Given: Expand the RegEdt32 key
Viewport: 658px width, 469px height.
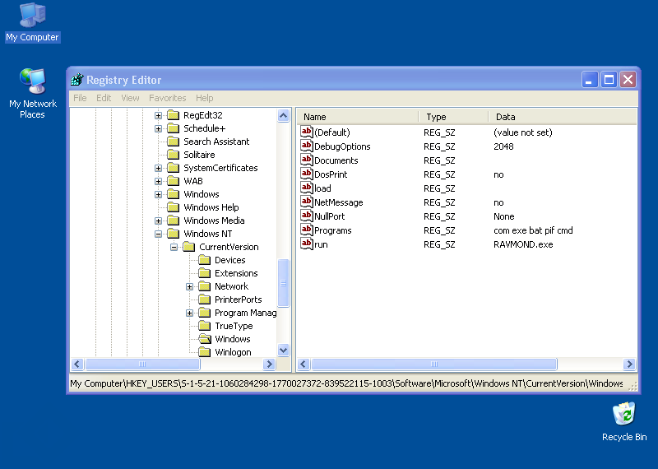Looking at the screenshot, I should (158, 115).
